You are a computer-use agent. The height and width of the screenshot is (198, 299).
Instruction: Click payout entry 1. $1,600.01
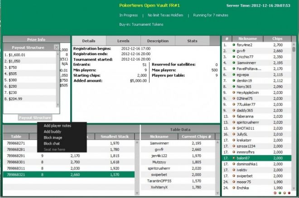30,55
